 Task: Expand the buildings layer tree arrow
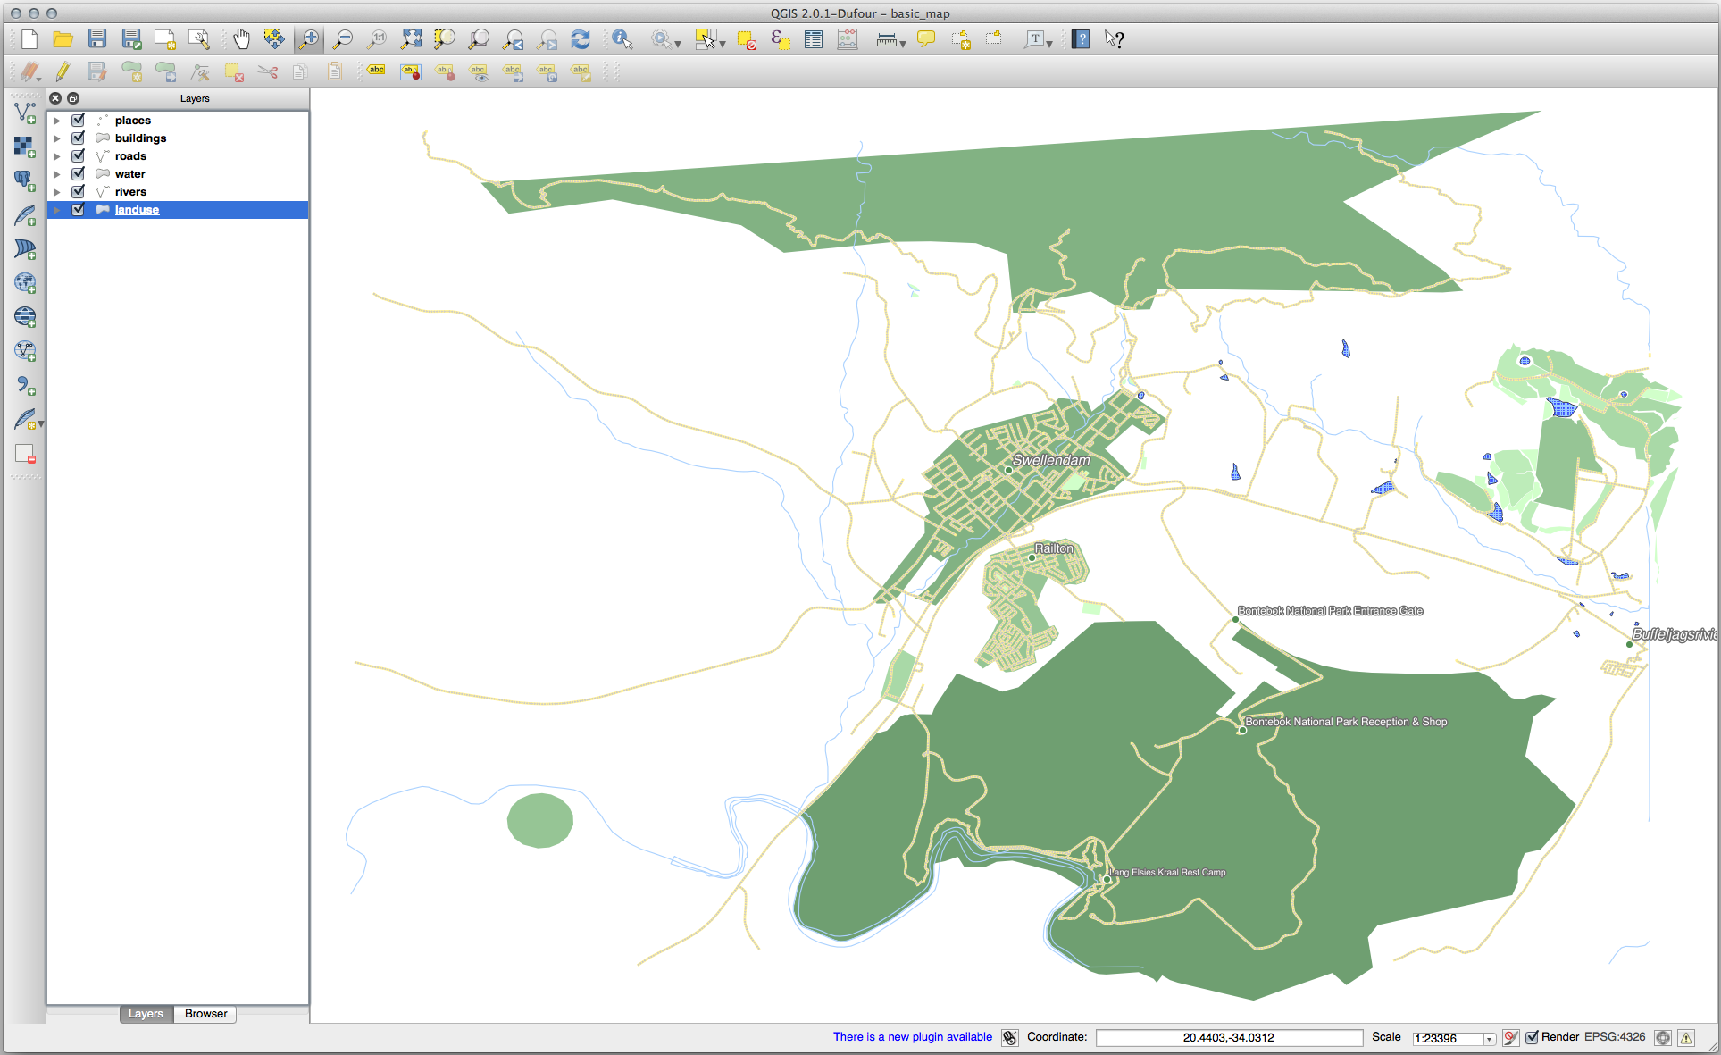click(56, 138)
